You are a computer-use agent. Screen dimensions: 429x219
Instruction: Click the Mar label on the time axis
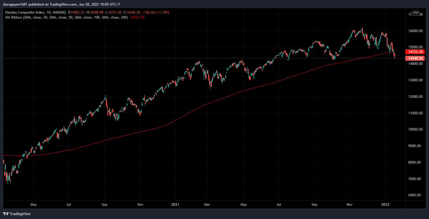tap(208, 204)
